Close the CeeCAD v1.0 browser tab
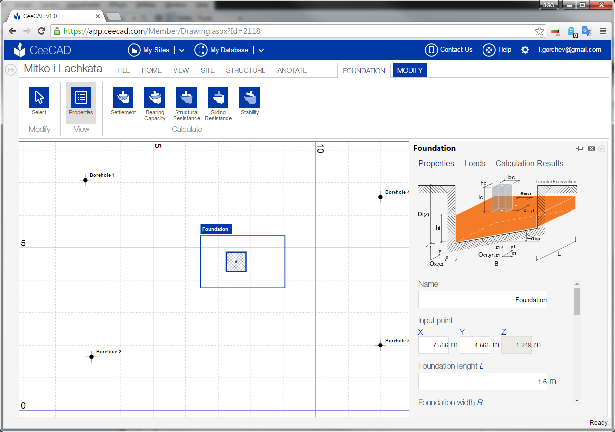 pos(97,16)
